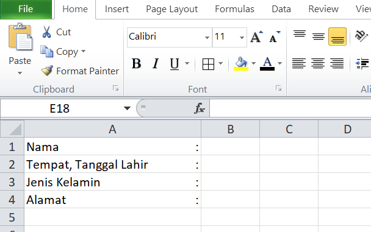
Task: Open the Paste options dropdown arrow
Action: (x=20, y=73)
